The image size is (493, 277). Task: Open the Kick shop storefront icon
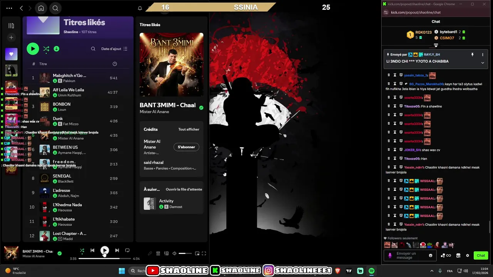point(458,255)
